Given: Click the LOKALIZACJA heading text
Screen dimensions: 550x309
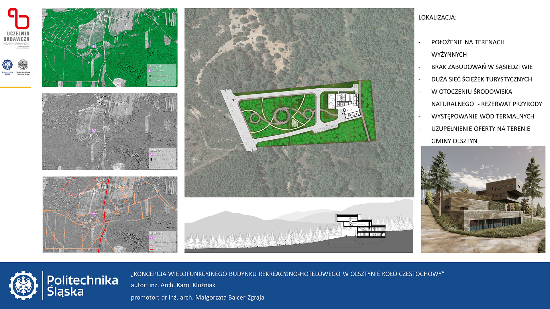Looking at the screenshot, I should pyautogui.click(x=437, y=17).
